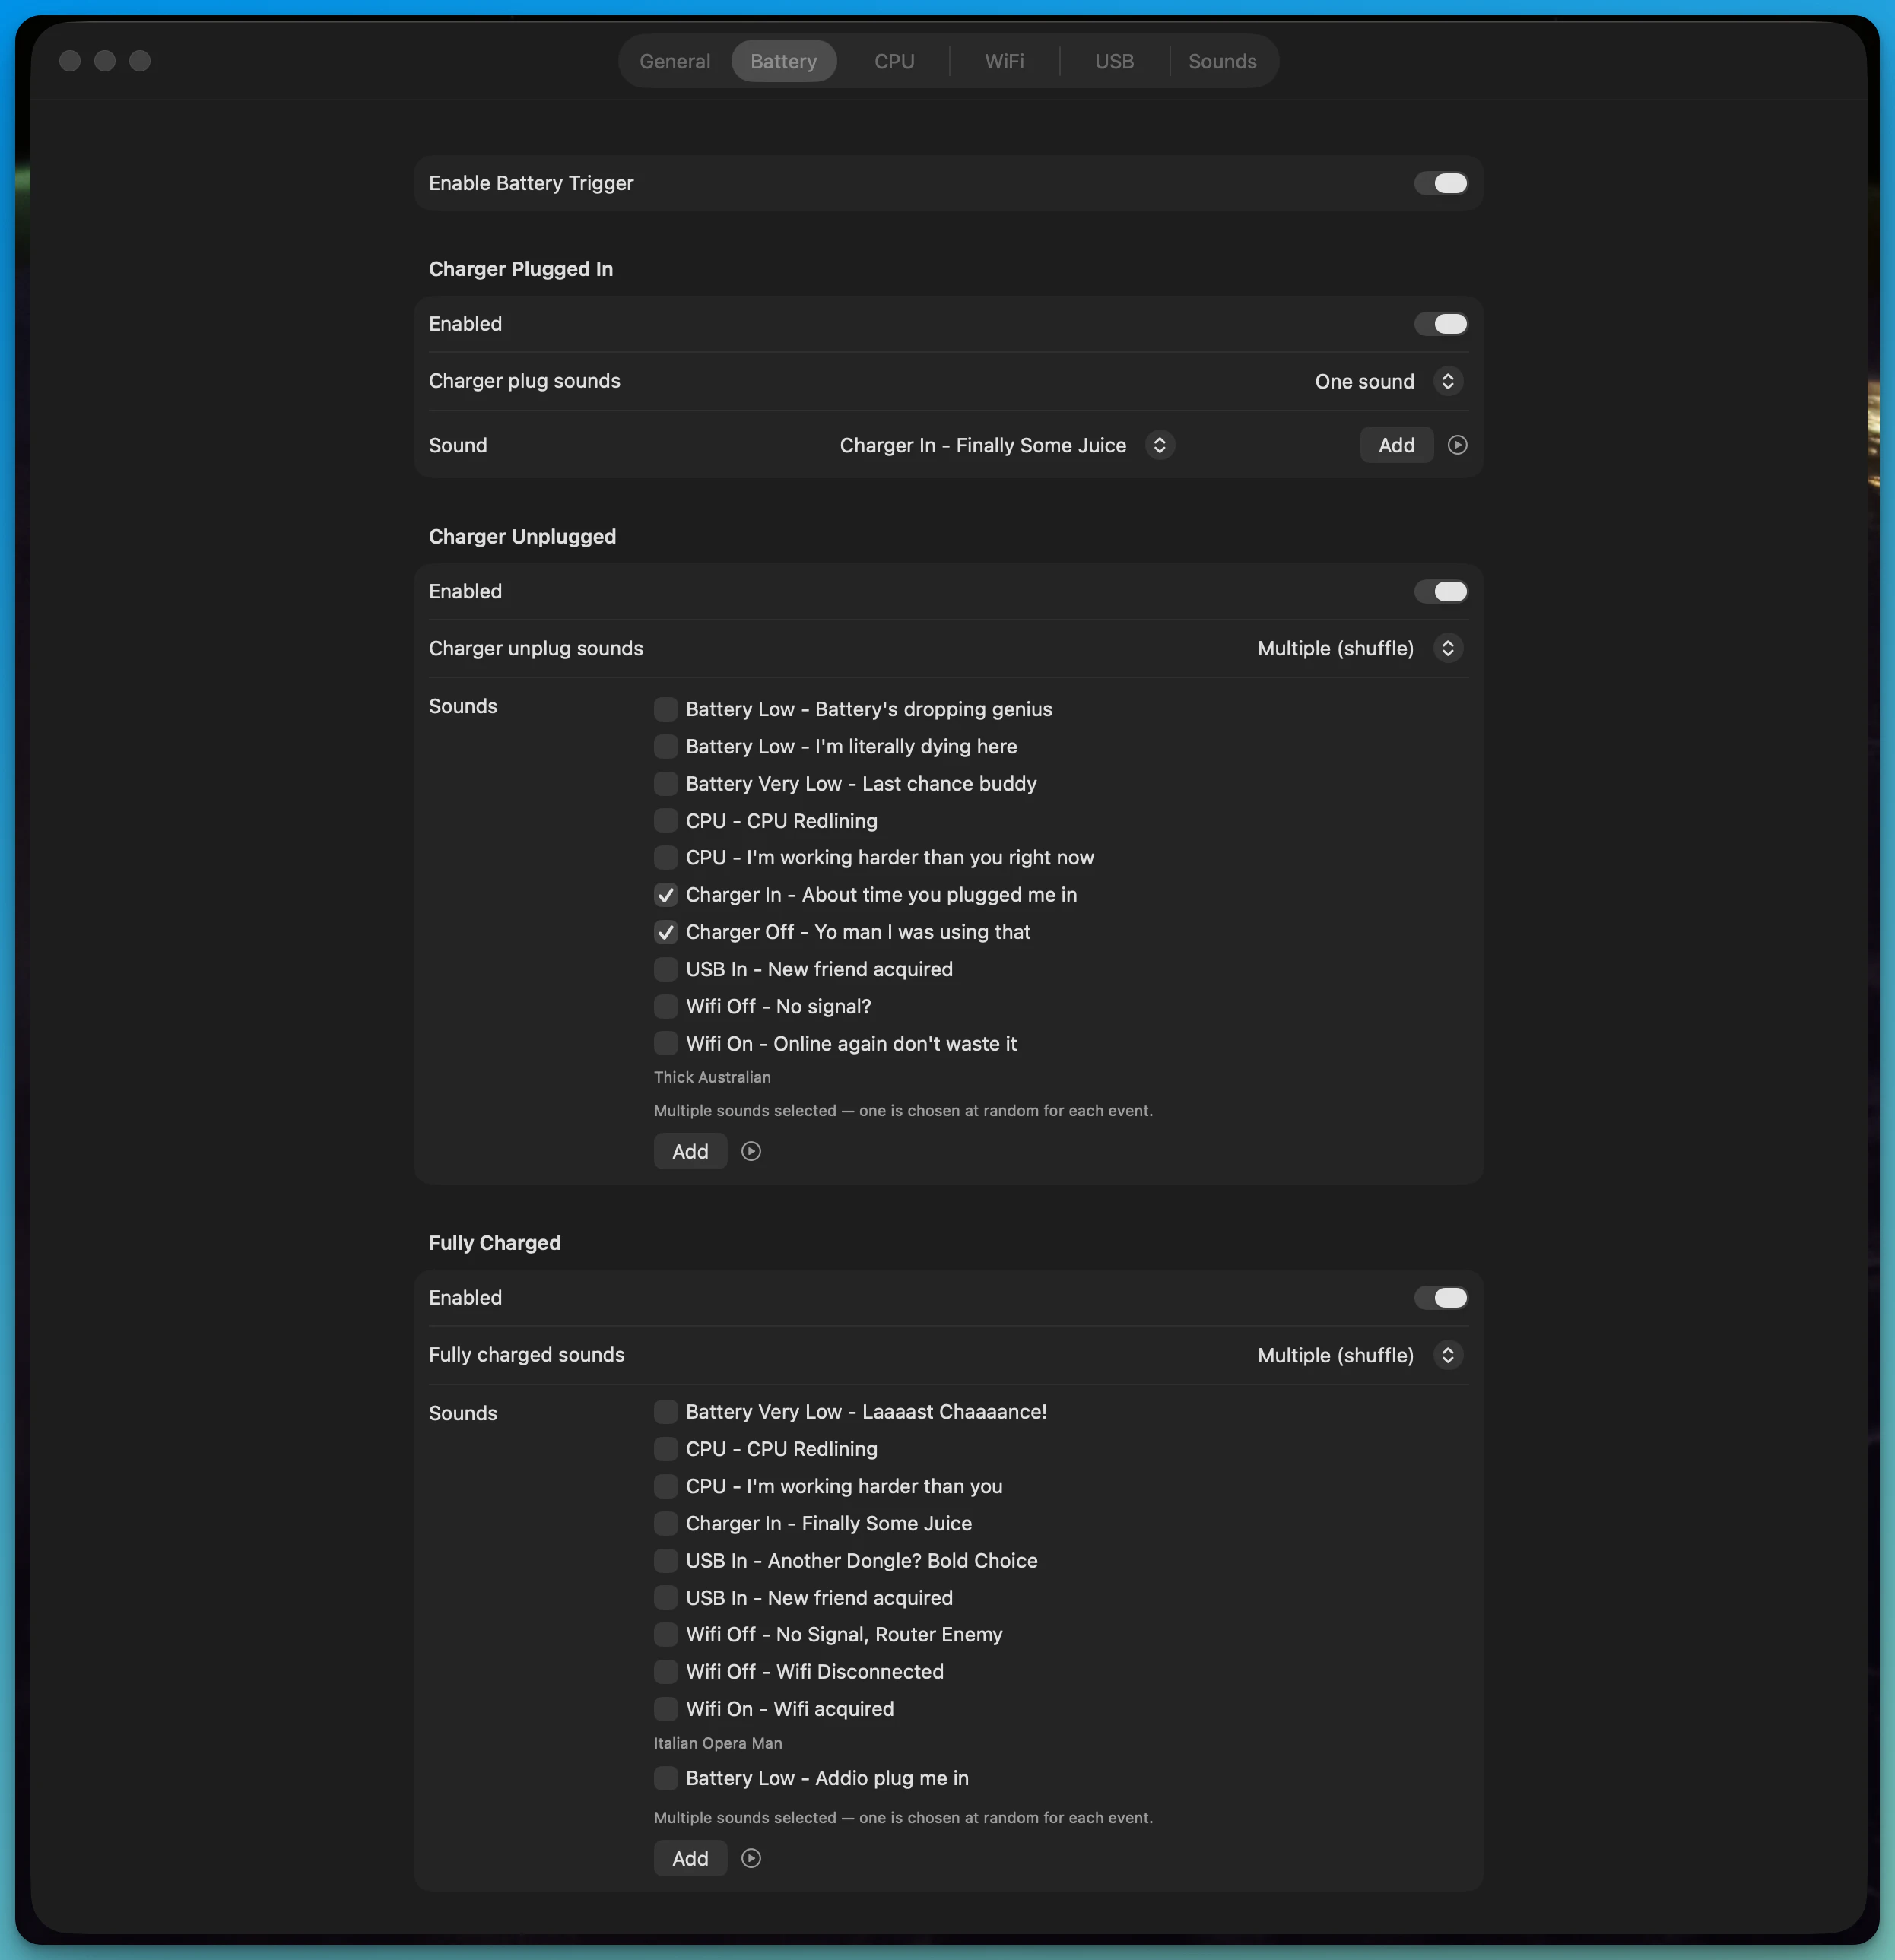Image resolution: width=1895 pixels, height=1960 pixels.
Task: Check Battery Low - I'm literally dying here
Action: 666,747
